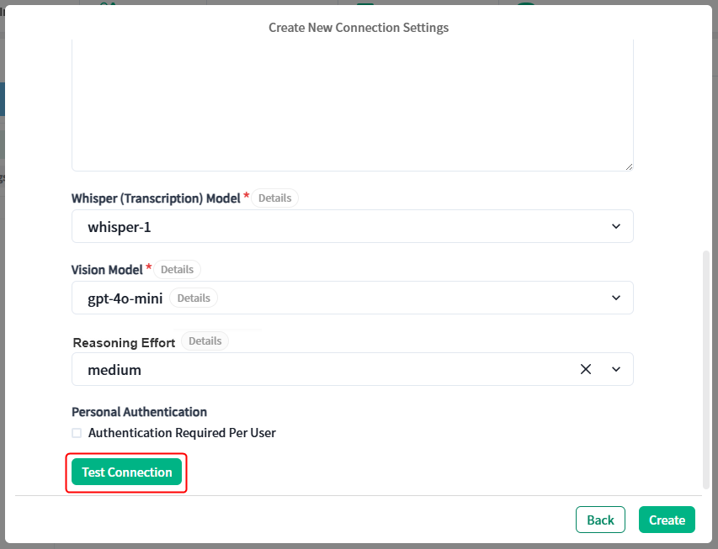Image resolution: width=718 pixels, height=549 pixels.
Task: Enable Authentication Required Per User checkbox
Action: (x=77, y=433)
